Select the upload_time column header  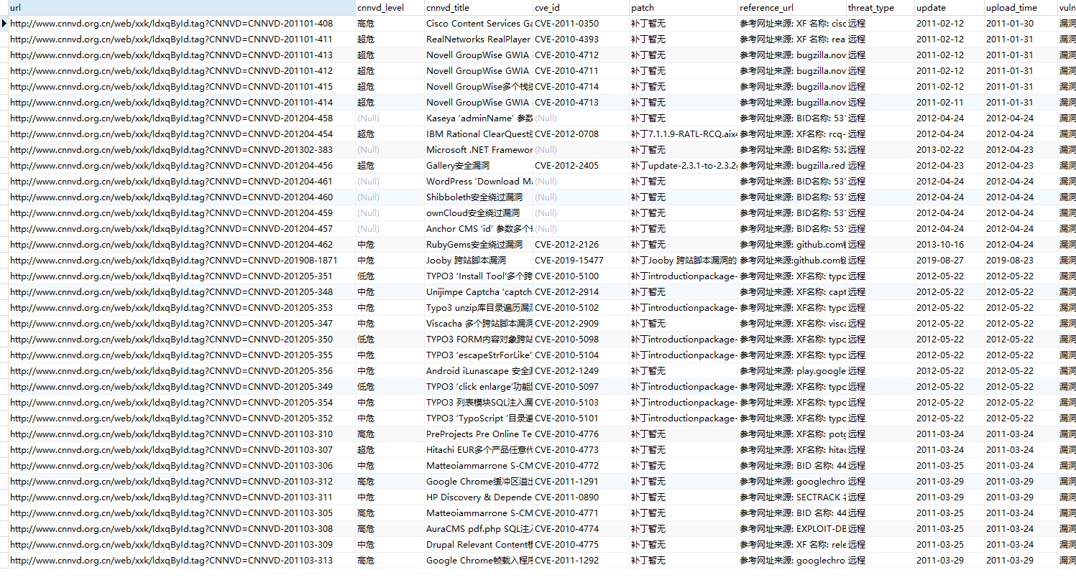pos(1021,8)
